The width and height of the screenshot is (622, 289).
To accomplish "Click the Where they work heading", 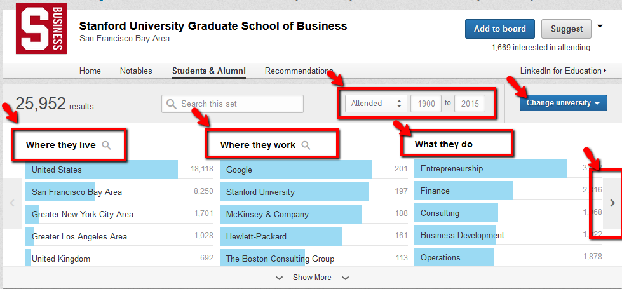I will [x=258, y=145].
